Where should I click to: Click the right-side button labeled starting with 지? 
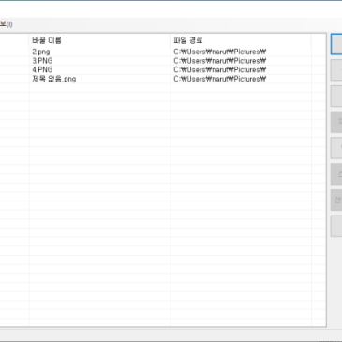pyautogui.click(x=336, y=122)
